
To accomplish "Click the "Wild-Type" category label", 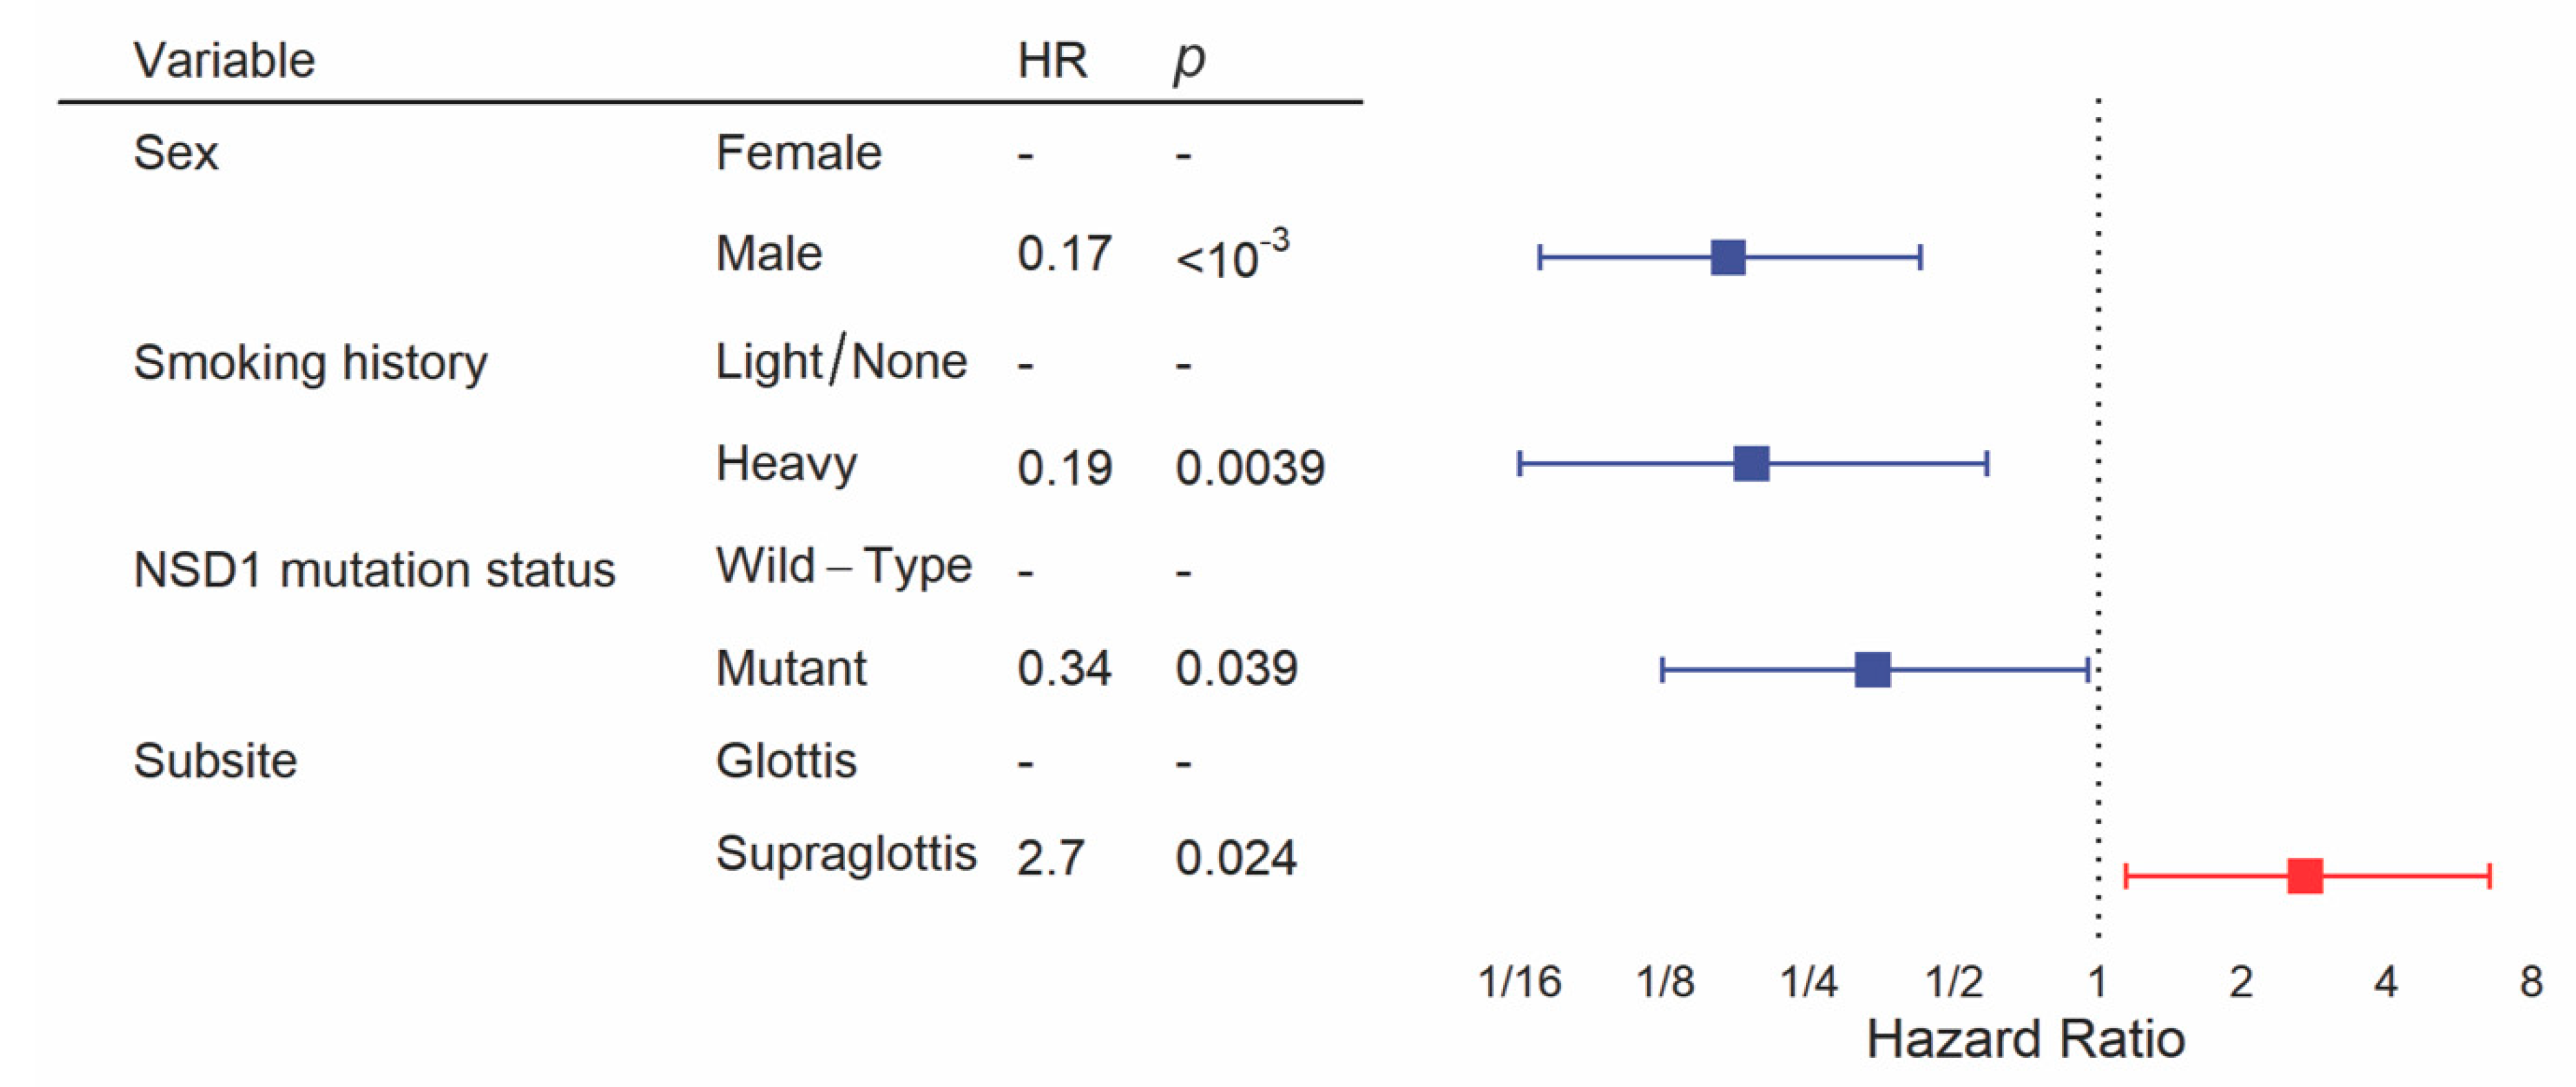I will pos(843,567).
